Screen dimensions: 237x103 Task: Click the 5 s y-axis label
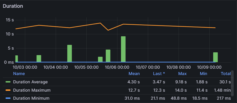pyautogui.click(x=11, y=48)
